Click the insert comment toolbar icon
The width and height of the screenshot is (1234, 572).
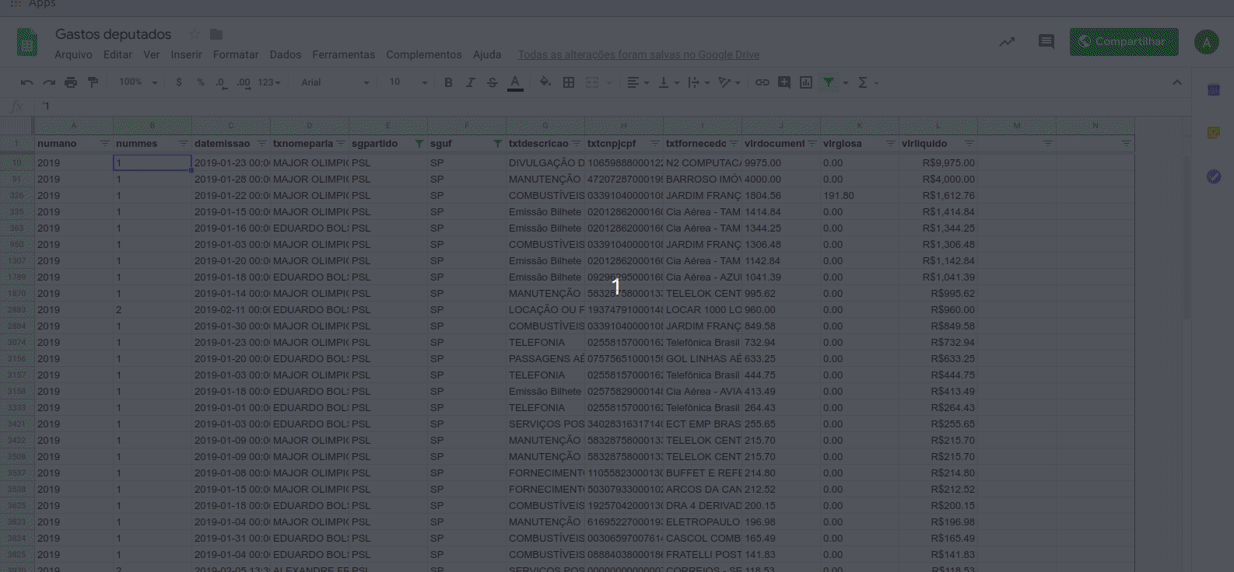click(x=784, y=82)
